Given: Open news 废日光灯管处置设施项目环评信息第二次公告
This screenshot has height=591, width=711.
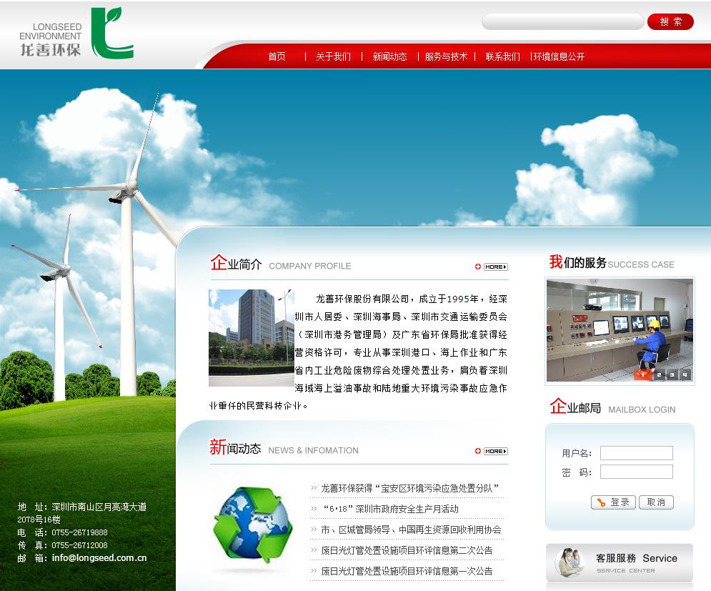Looking at the screenshot, I should [407, 550].
